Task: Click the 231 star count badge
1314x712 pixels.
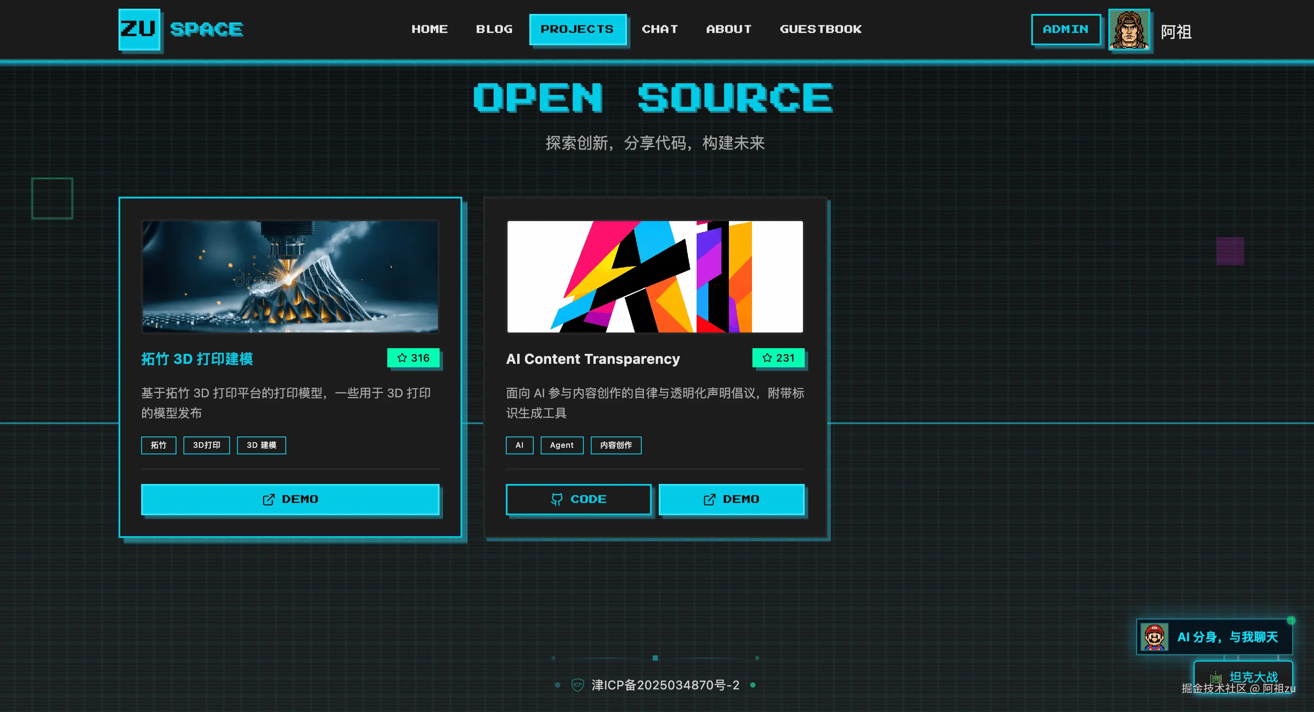Action: [x=778, y=358]
